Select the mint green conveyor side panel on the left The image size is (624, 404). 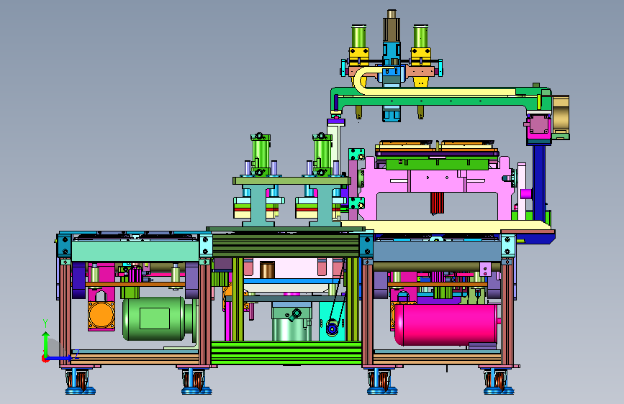135,251
